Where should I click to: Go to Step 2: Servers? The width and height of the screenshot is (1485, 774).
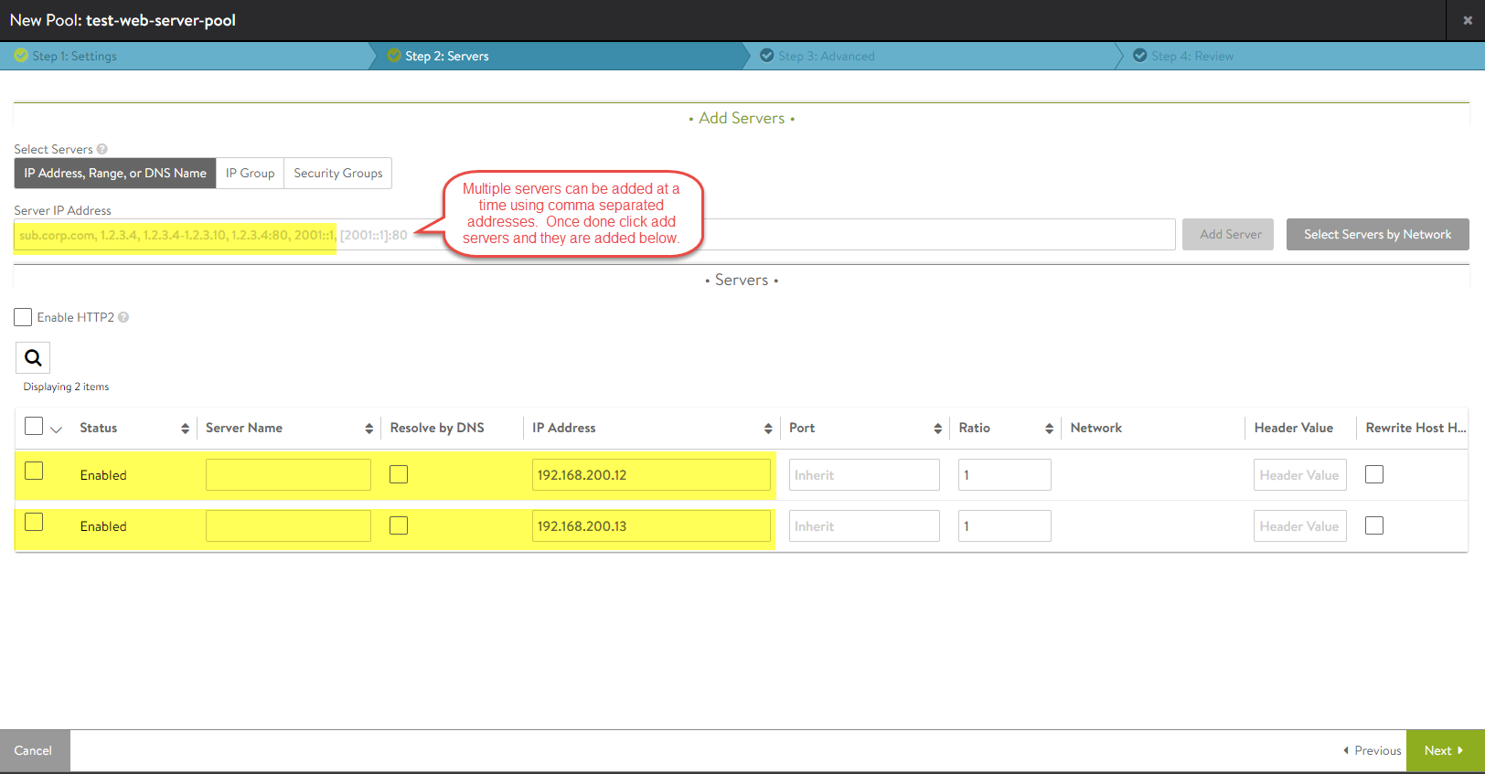tap(447, 56)
